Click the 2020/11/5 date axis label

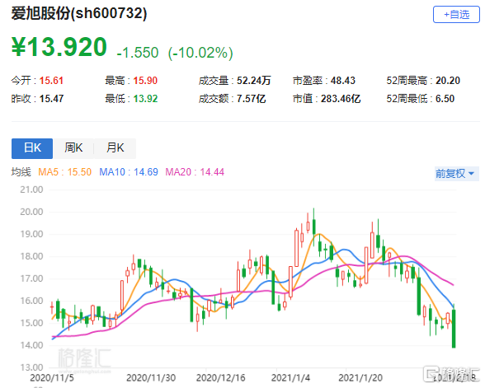pos(52,378)
